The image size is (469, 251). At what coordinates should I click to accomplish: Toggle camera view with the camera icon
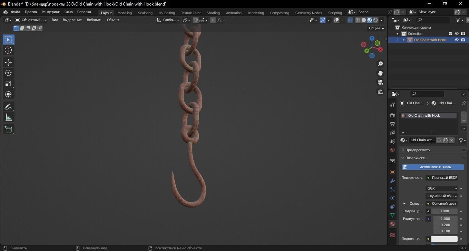(x=380, y=82)
